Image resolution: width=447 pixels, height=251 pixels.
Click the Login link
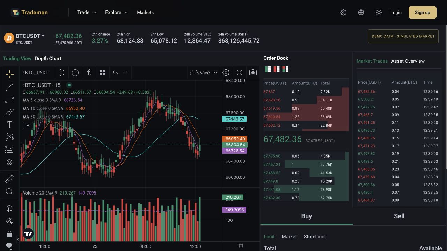click(x=396, y=13)
